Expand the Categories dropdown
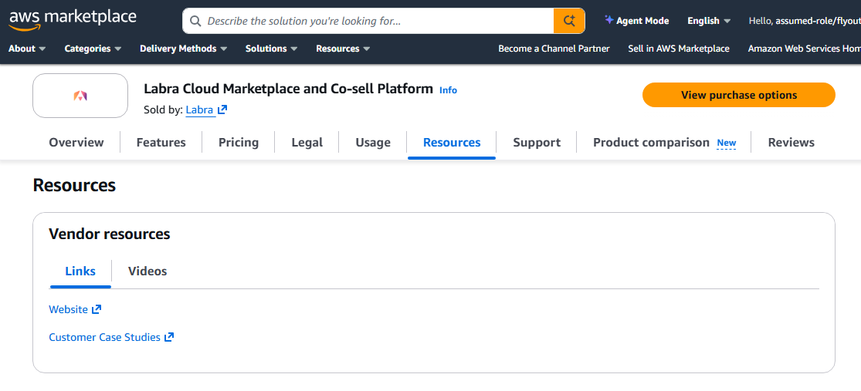Screen dimensions: 861x391 tap(93, 49)
